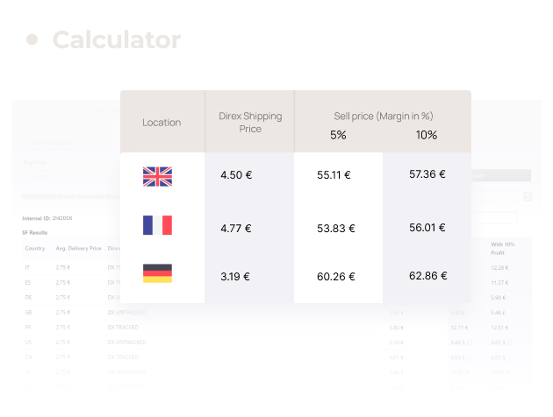Click the With 10% Profit column header
The image size is (553, 417).
[x=503, y=249]
